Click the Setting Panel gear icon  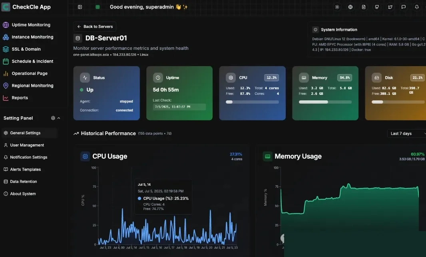[53, 118]
